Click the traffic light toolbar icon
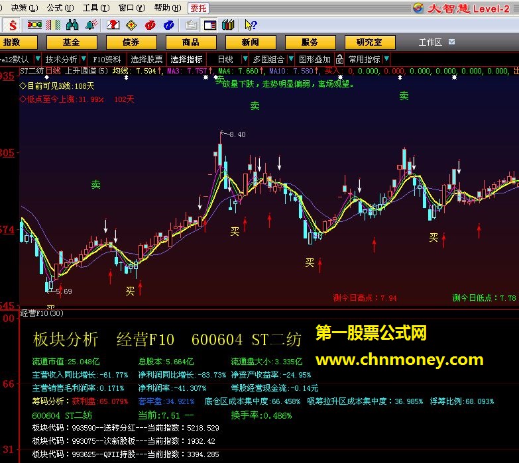Image resolution: width=519 pixels, height=463 pixels. pos(34,25)
